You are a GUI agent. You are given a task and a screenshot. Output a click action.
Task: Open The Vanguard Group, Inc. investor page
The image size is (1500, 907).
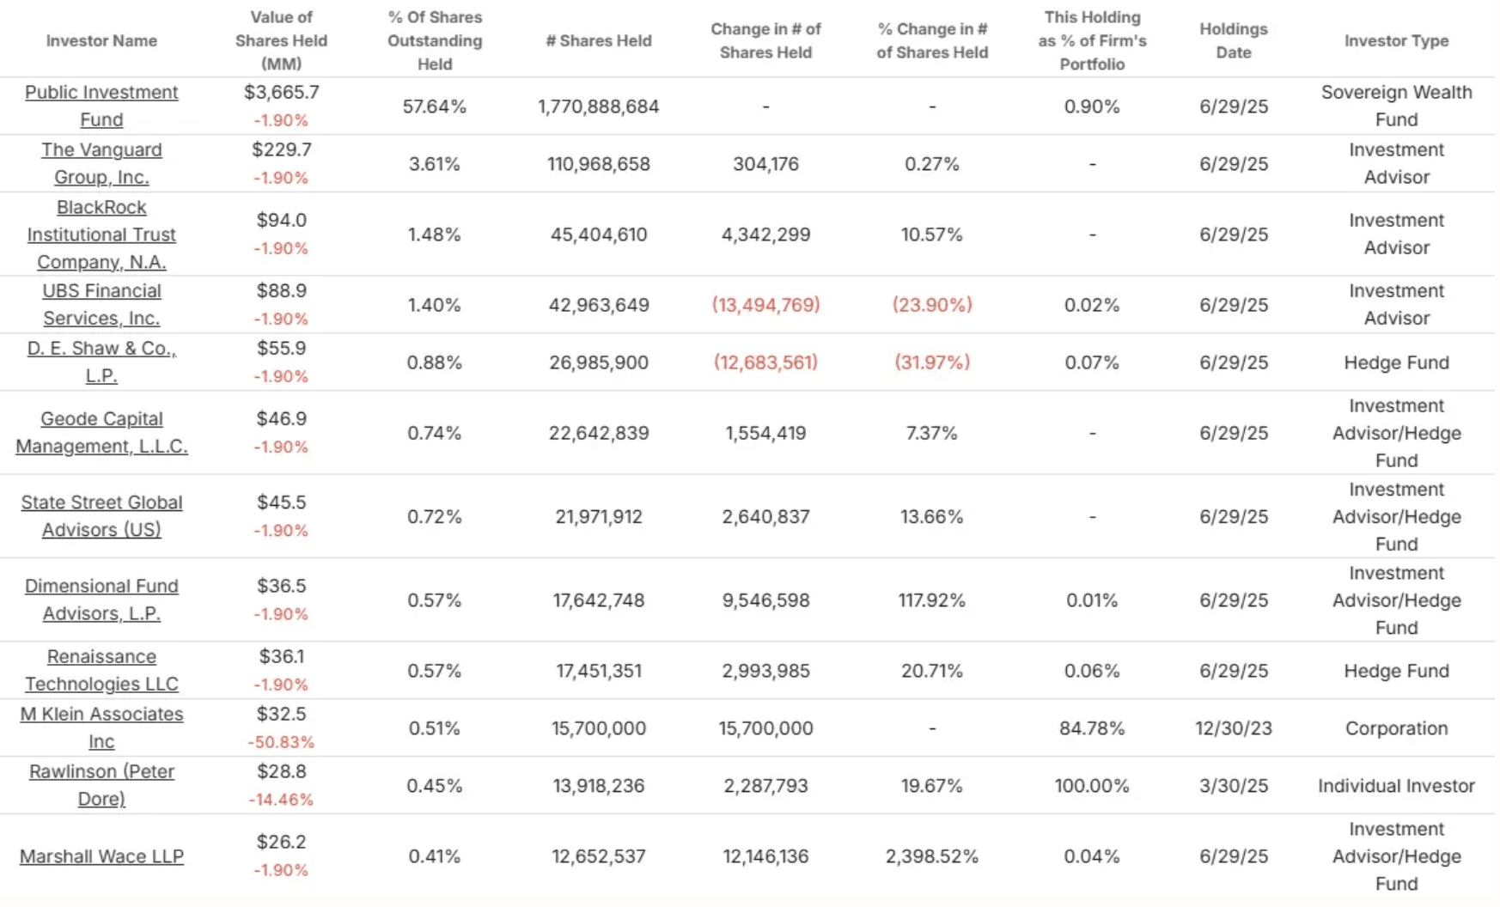(101, 163)
